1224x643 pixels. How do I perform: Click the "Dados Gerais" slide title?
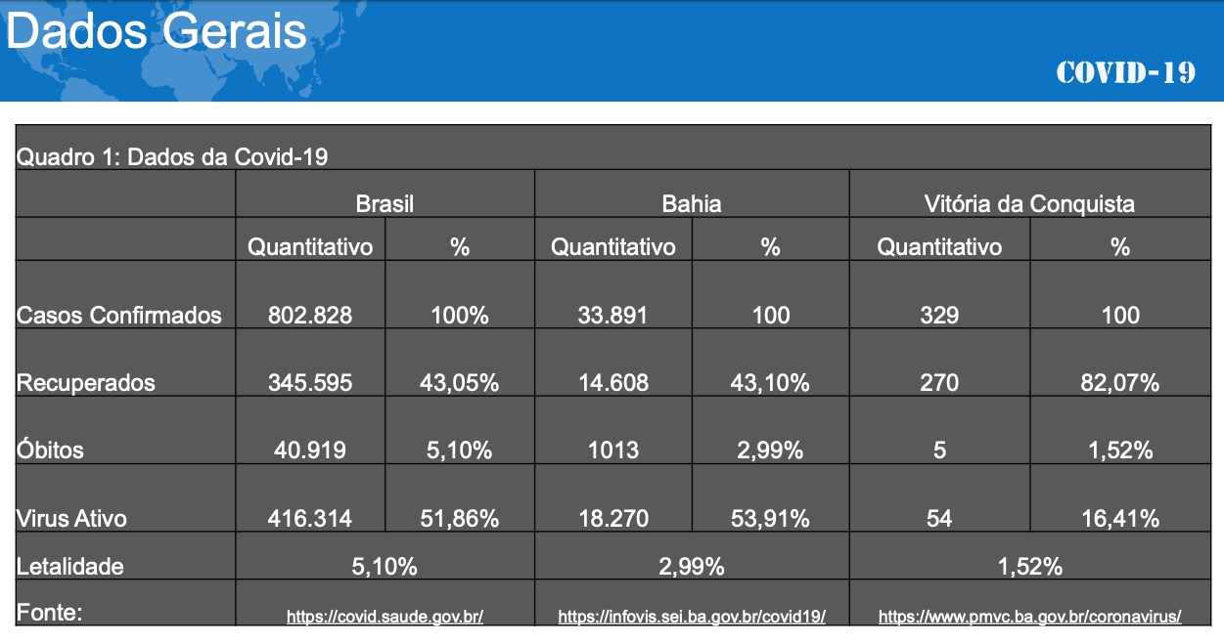tap(157, 32)
